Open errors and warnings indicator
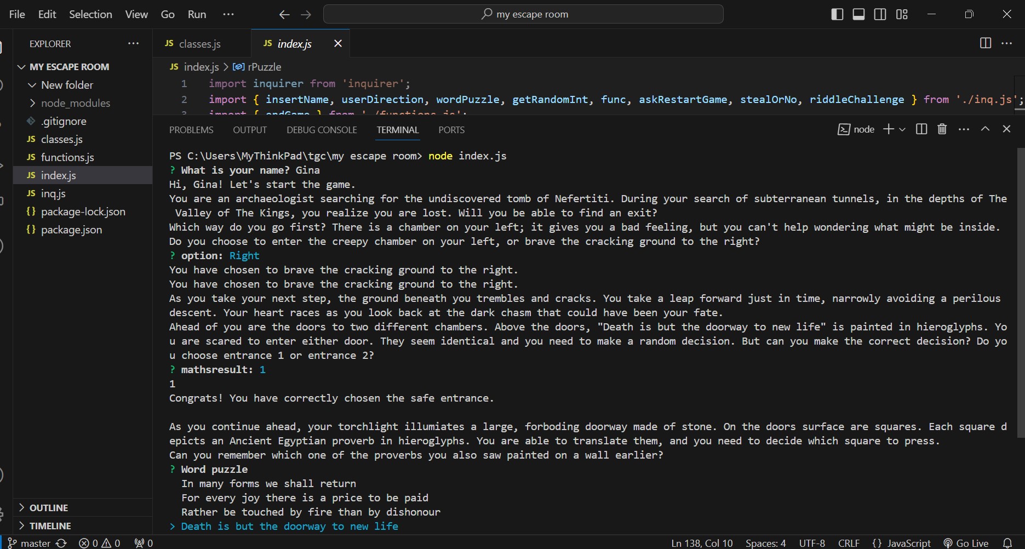1025x549 pixels. pyautogui.click(x=100, y=543)
